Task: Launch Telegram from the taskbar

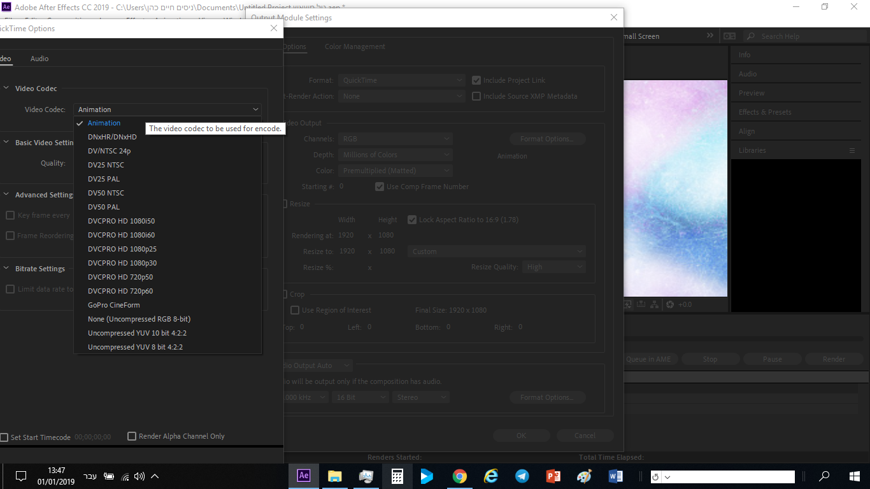Action: tap(522, 476)
